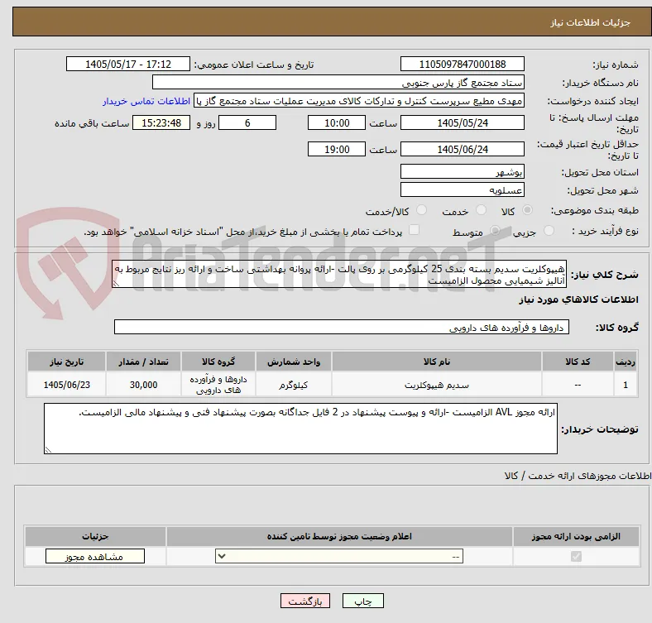Click the validity time field 19:00
The width and height of the screenshot is (652, 623).
337,149
